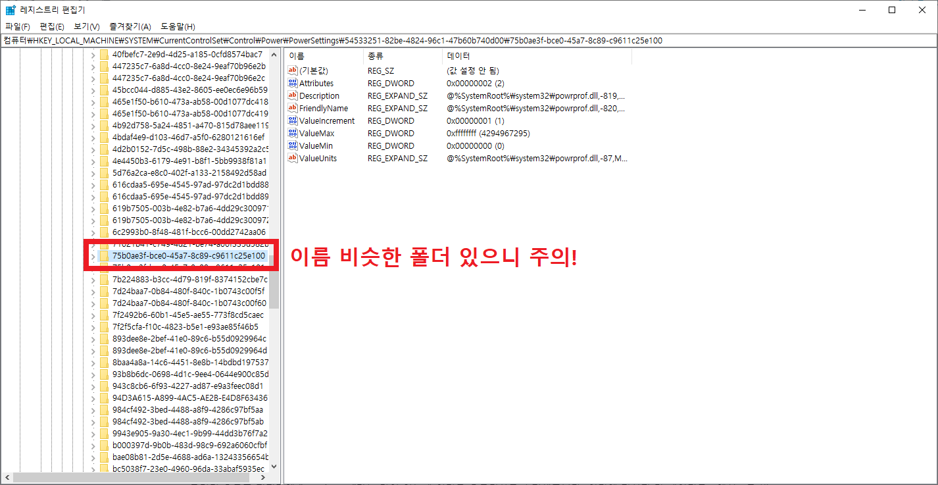938x485 pixels.
Task: Sort values by the 데이터 column header
Action: (x=537, y=56)
